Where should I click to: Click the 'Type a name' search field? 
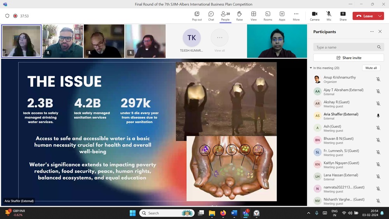[x=345, y=47]
